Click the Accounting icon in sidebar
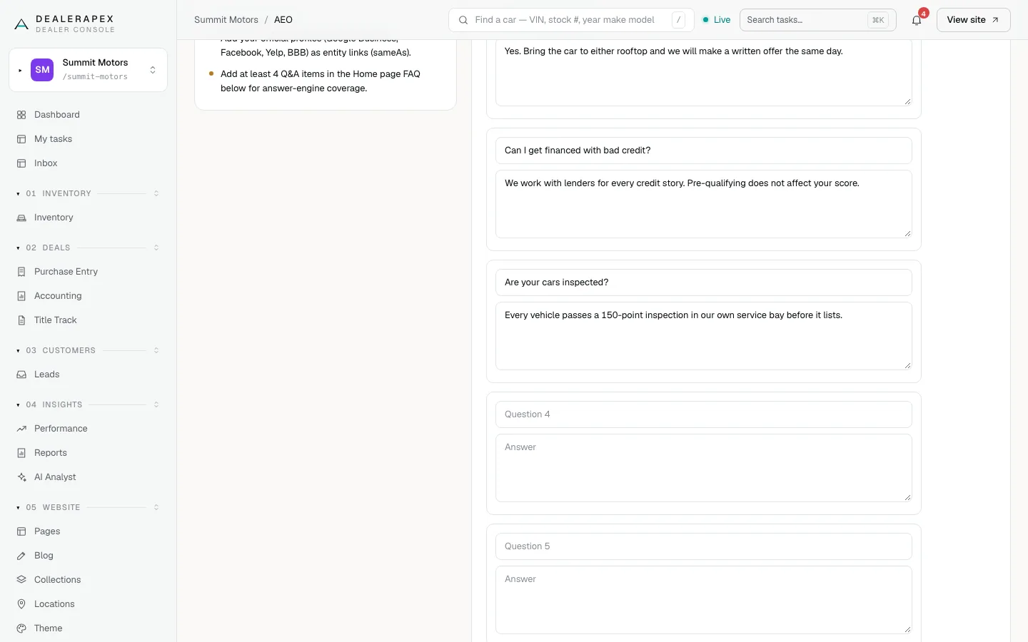The height and width of the screenshot is (642, 1028). 21,296
